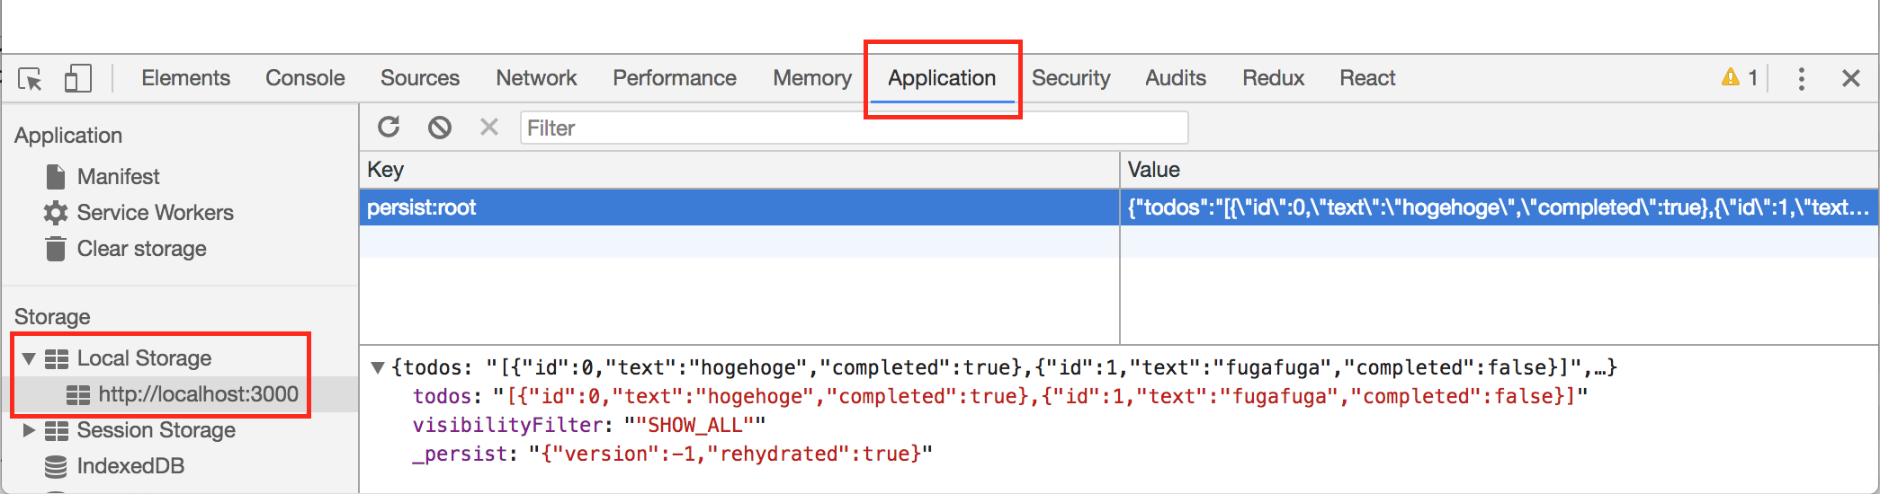Click the Filter input field
The height and width of the screenshot is (494, 1880).
(853, 128)
